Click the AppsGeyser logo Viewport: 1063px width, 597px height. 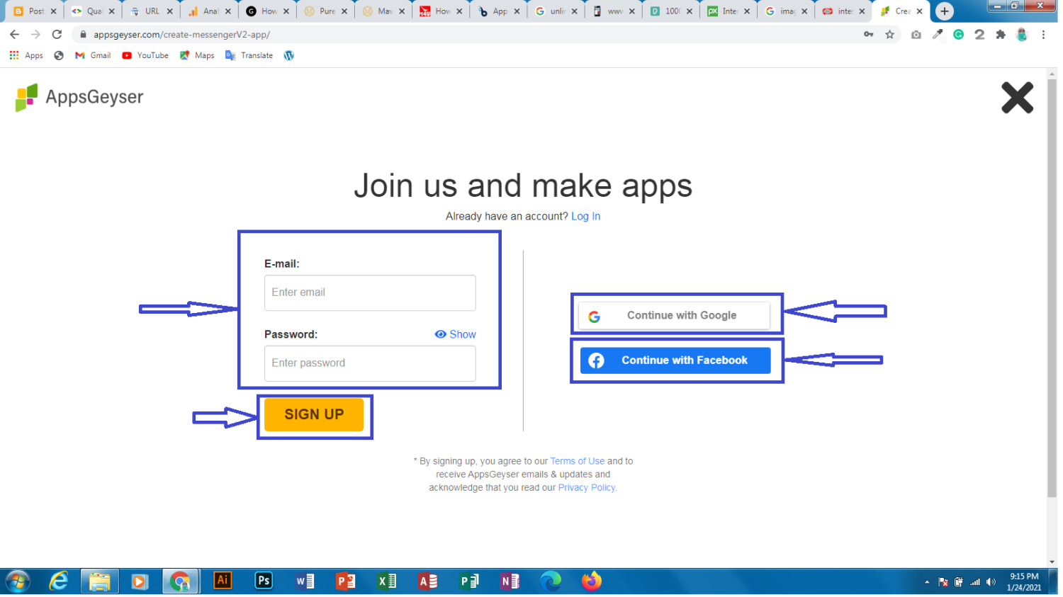[79, 98]
